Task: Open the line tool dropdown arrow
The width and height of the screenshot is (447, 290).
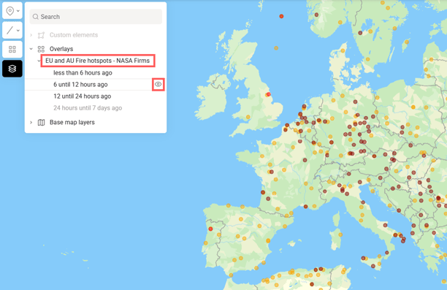Action: (x=18, y=30)
